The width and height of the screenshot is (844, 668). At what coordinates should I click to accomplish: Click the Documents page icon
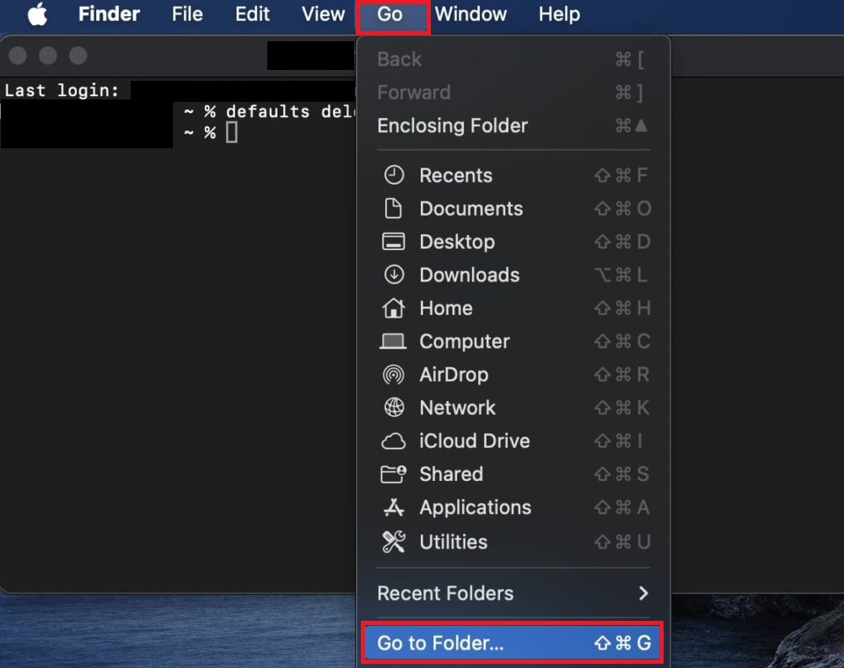[x=394, y=209]
